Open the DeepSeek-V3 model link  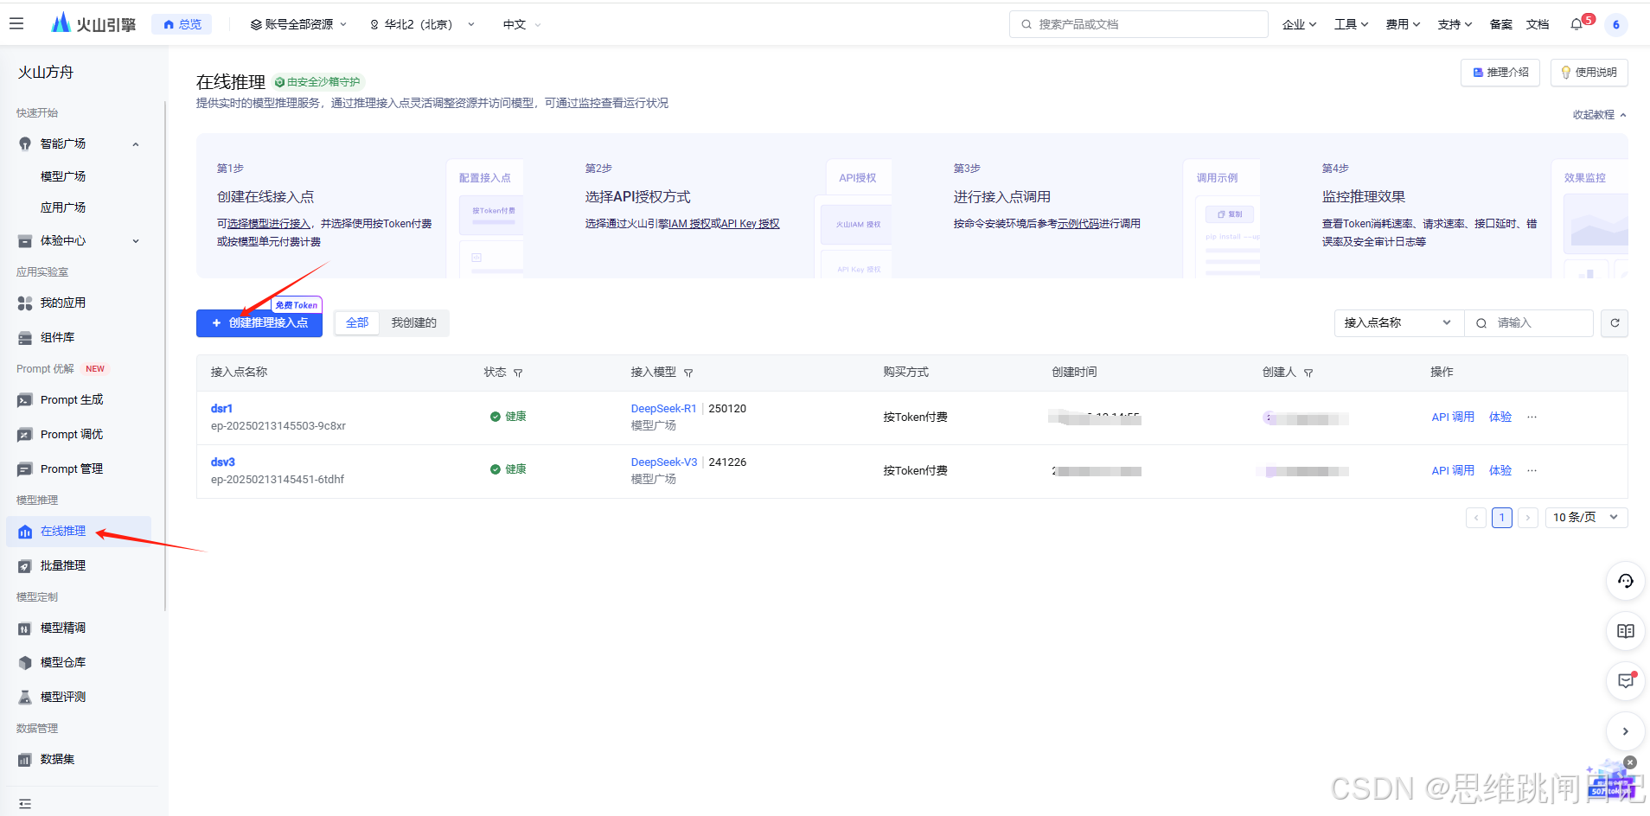point(663,462)
